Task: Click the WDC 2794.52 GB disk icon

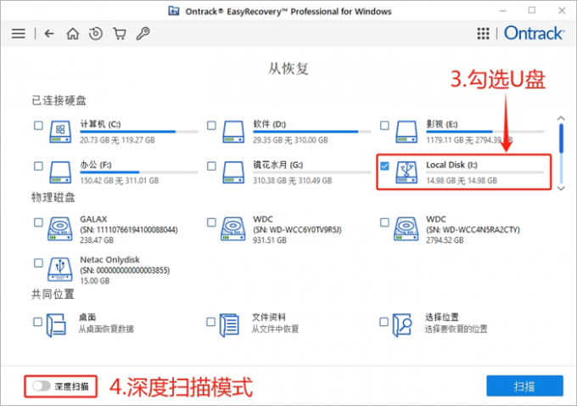Action: (x=406, y=228)
